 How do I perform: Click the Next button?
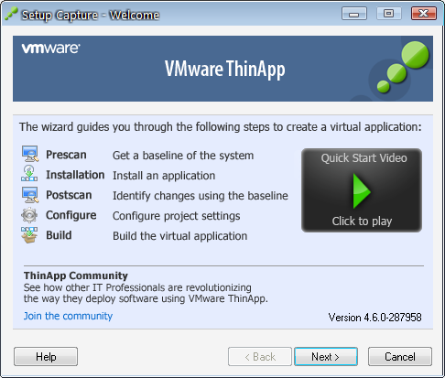click(326, 356)
